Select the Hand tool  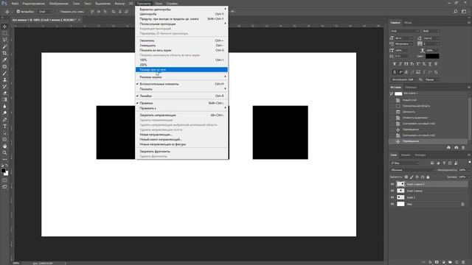click(4, 146)
